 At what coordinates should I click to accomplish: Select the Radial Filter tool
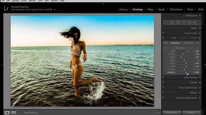tap(189, 22)
